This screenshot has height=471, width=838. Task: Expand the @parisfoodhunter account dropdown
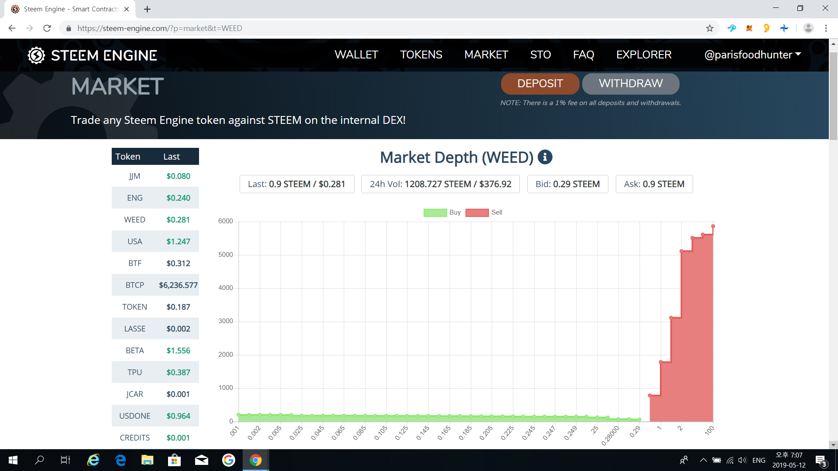point(753,55)
